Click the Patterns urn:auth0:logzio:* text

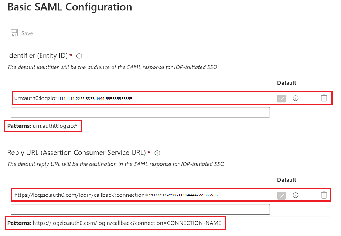coord(42,126)
